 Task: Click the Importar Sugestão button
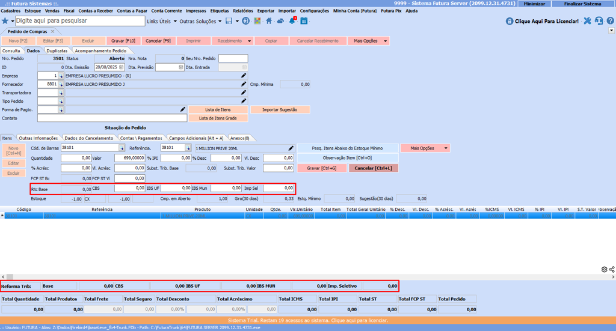(x=280, y=110)
